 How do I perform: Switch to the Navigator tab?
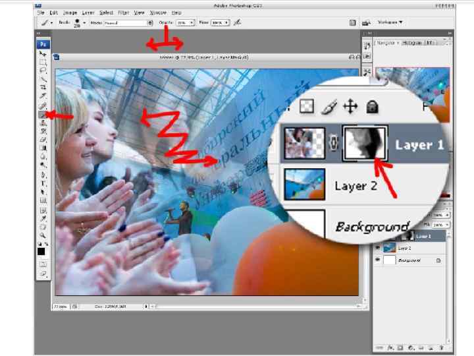pyautogui.click(x=386, y=43)
